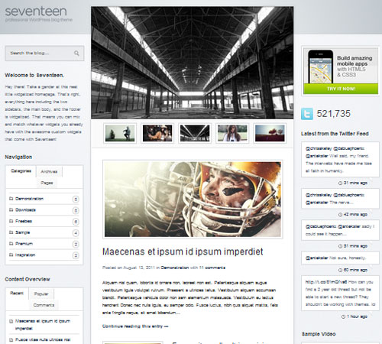Viewport: 382px width, 344px height.
Task: Click the document icon beside the recent post Maecenas et ipsum
Action: point(11,321)
